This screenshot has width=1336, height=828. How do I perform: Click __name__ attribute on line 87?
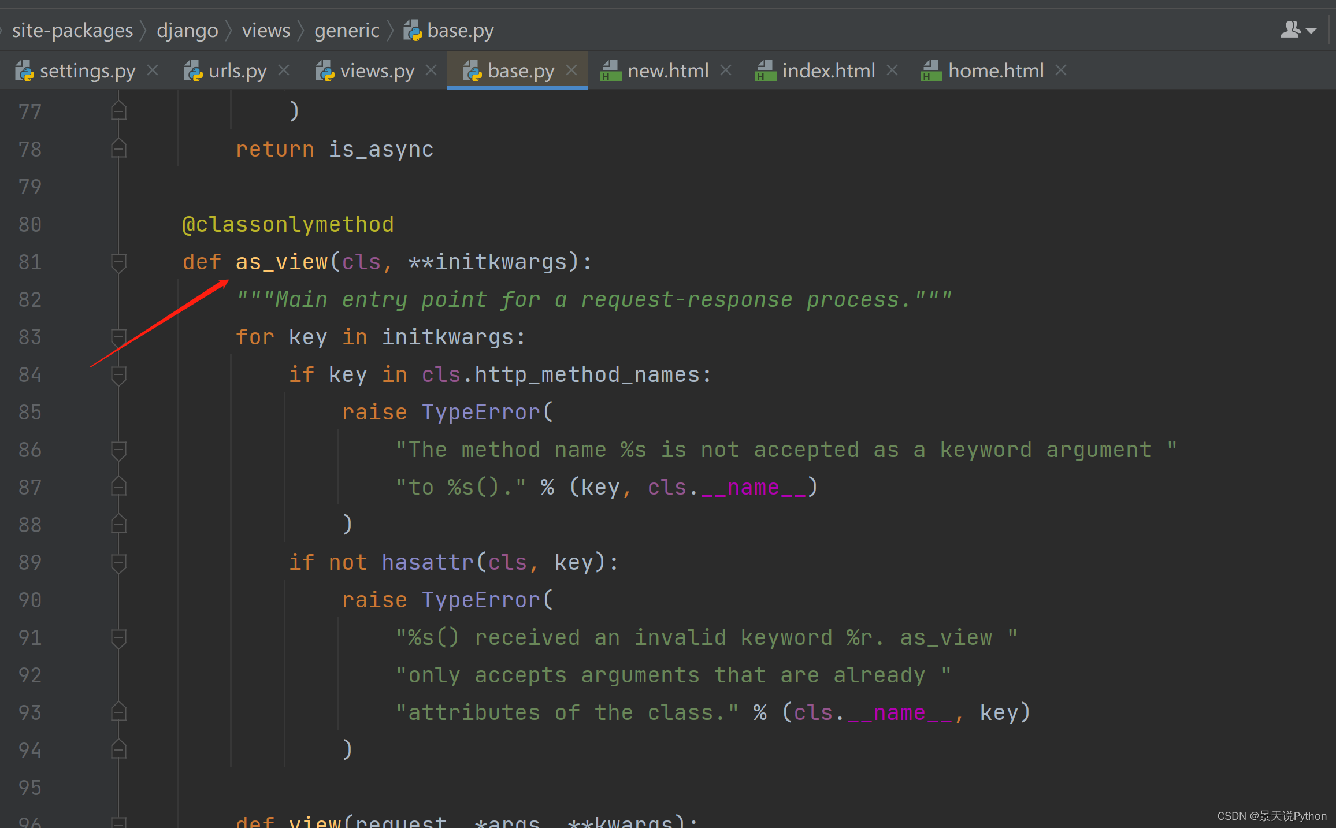pos(754,488)
